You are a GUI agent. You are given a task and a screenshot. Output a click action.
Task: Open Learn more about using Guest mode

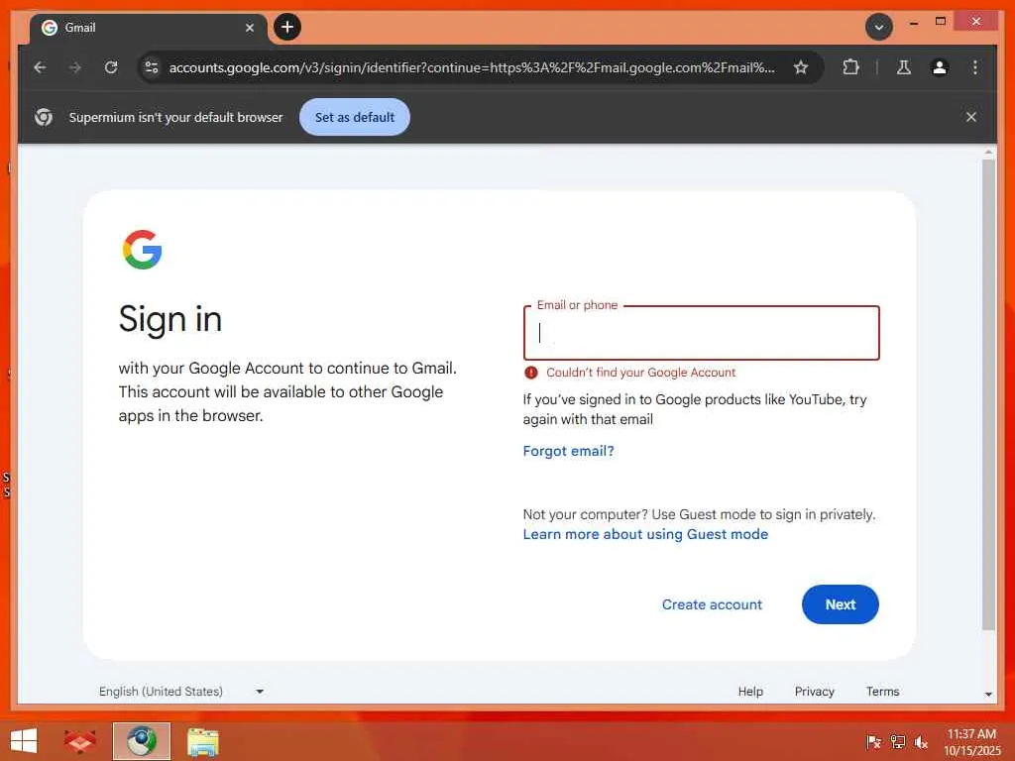click(x=645, y=534)
